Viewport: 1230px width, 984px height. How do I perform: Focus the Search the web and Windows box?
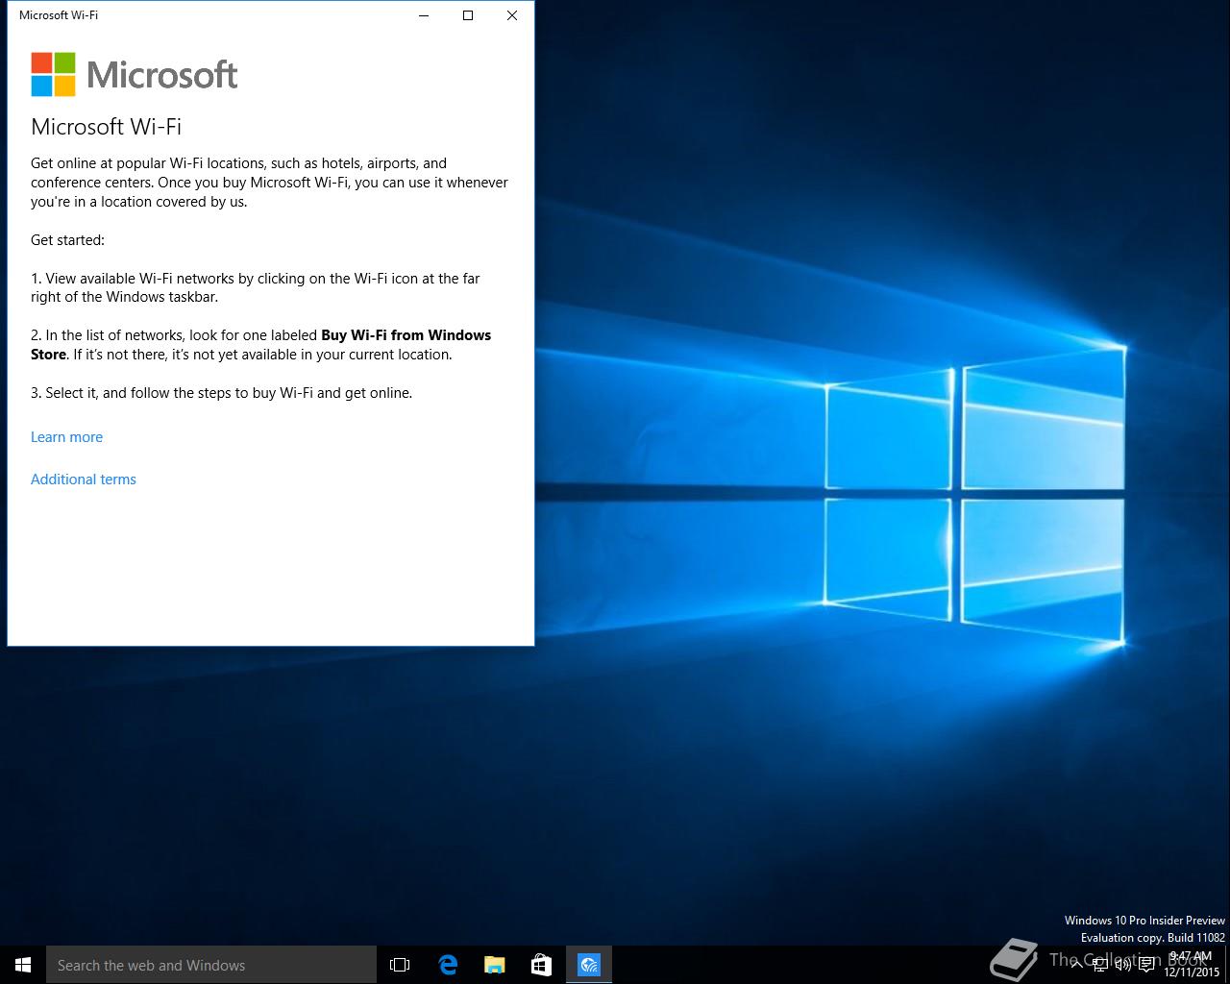(211, 965)
